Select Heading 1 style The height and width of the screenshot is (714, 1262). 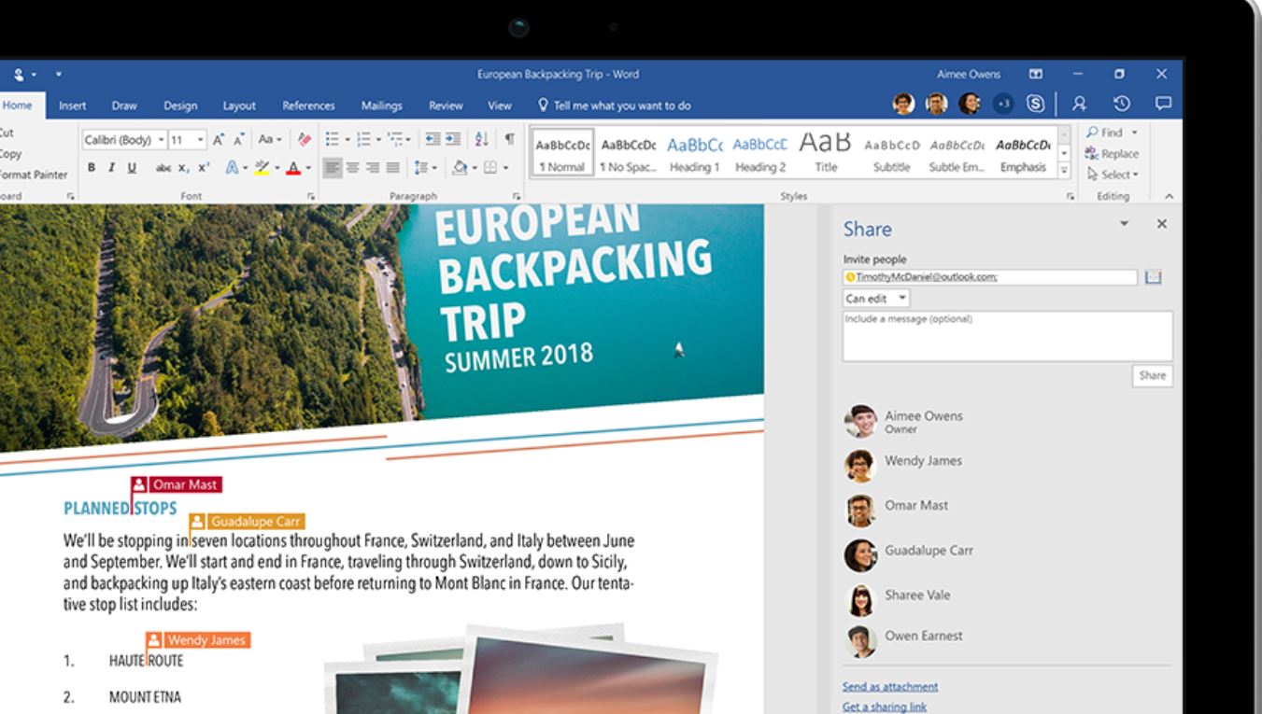(695, 153)
